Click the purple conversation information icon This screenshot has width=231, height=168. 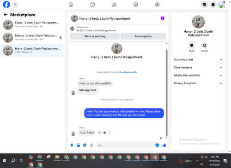(x=163, y=18)
